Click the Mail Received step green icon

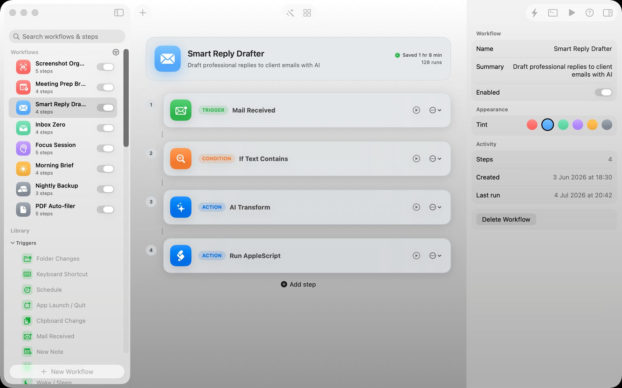click(181, 110)
